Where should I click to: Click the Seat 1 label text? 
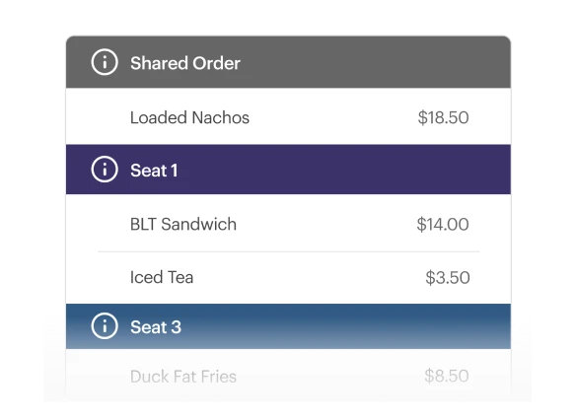coord(154,171)
